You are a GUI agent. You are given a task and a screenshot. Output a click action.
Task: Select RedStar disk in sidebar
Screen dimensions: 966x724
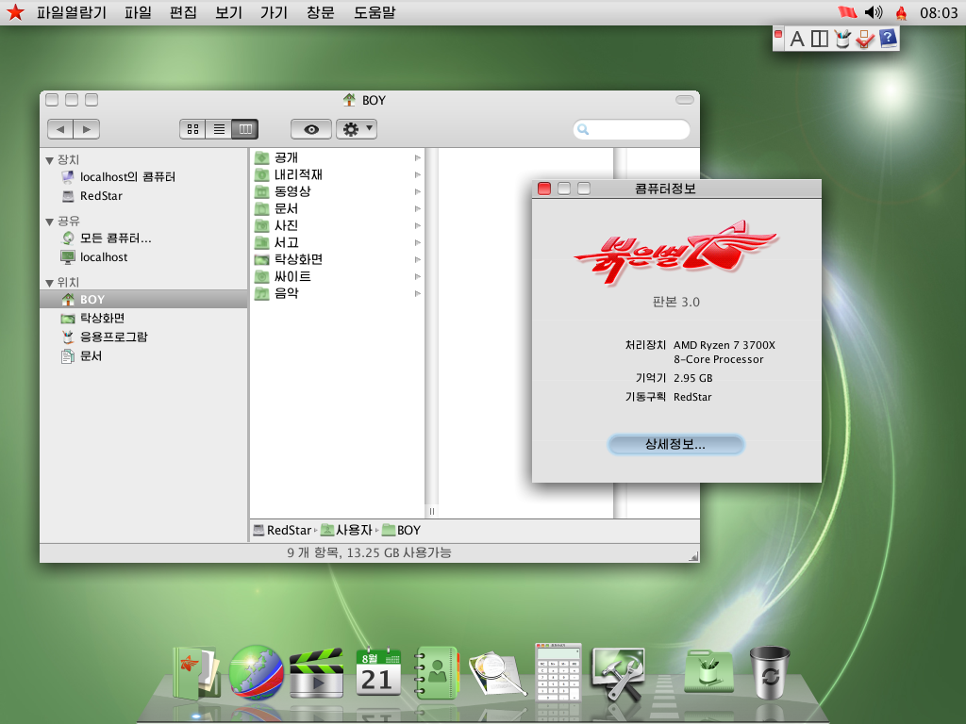point(143,196)
